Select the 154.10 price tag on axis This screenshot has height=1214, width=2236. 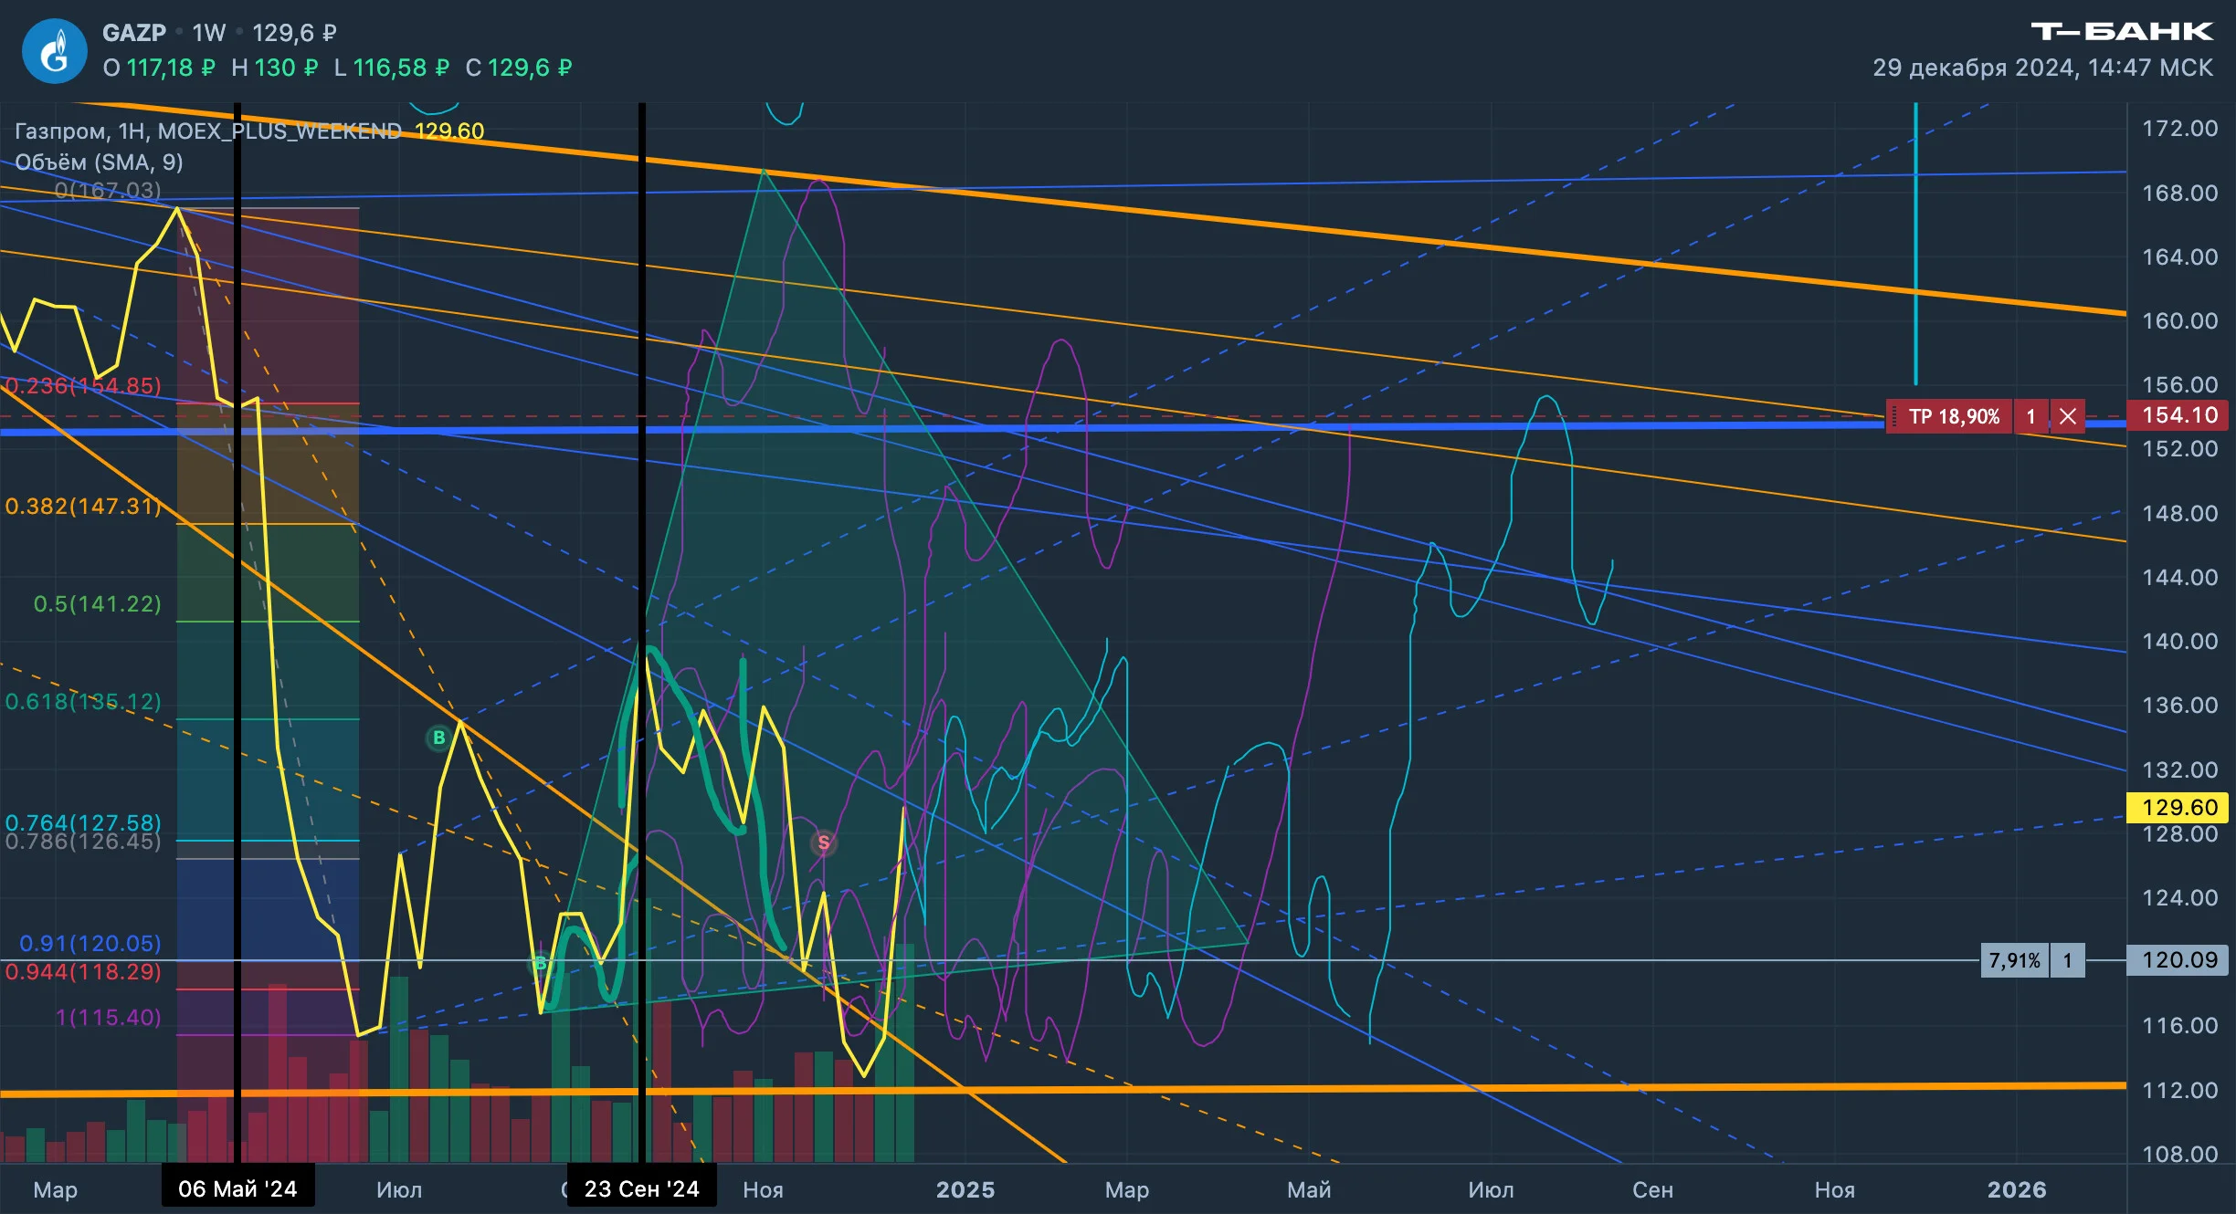pos(2179,415)
